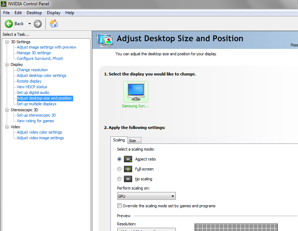Click the Samsung Syn... display label
This screenshot has height=231, width=298.
coord(135,106)
